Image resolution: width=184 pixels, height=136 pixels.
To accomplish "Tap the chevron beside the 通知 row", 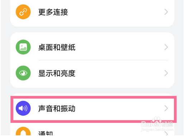I will pyautogui.click(x=166, y=134).
